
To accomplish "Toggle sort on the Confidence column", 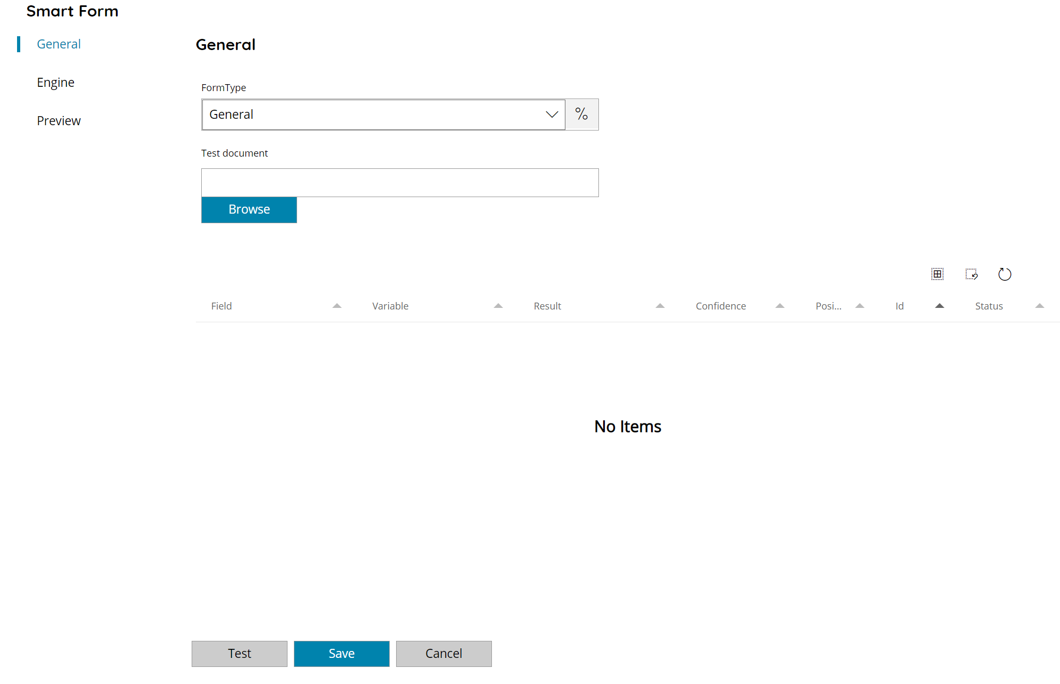I will pyautogui.click(x=779, y=306).
